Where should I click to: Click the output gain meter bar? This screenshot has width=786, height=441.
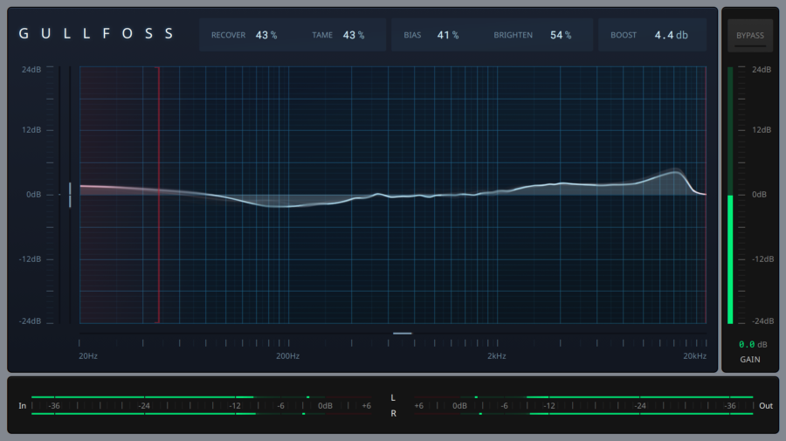[x=730, y=195]
